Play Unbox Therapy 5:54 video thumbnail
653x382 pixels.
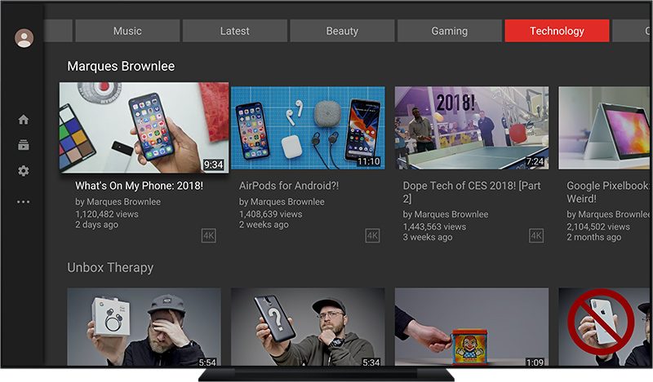tap(144, 327)
